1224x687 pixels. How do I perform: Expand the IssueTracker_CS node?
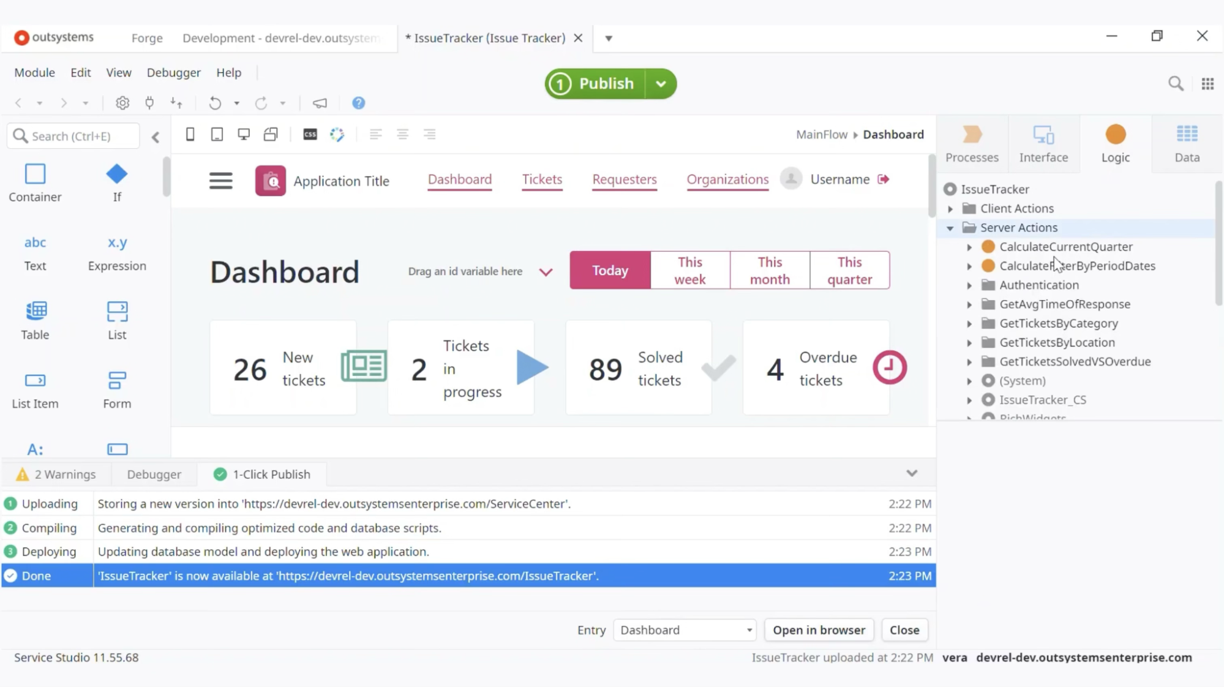click(x=969, y=400)
